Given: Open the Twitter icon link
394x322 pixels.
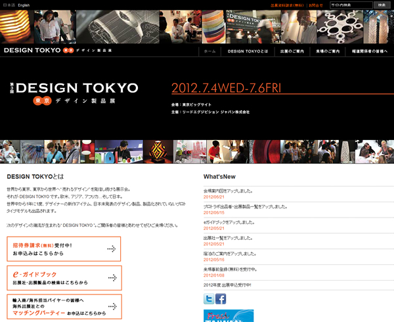Looking at the screenshot, I should click(x=209, y=299).
